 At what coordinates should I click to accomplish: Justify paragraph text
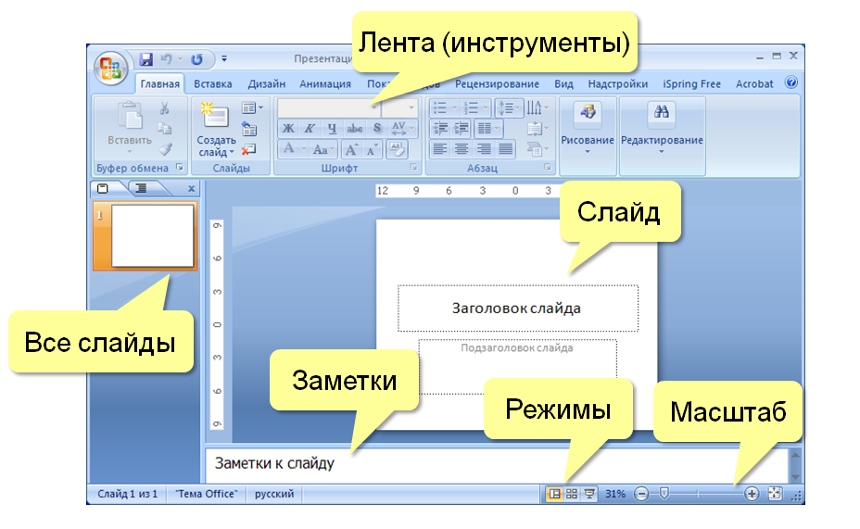click(506, 148)
